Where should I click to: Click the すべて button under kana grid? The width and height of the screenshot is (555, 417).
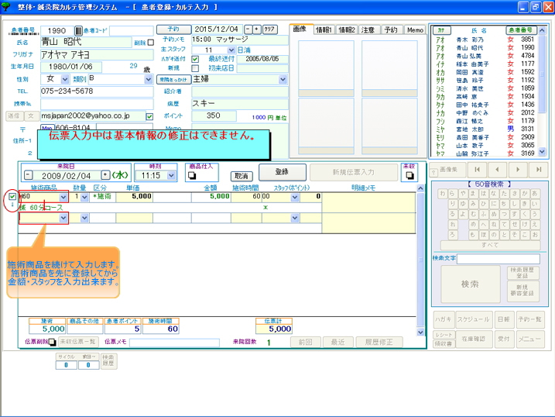[490, 245]
